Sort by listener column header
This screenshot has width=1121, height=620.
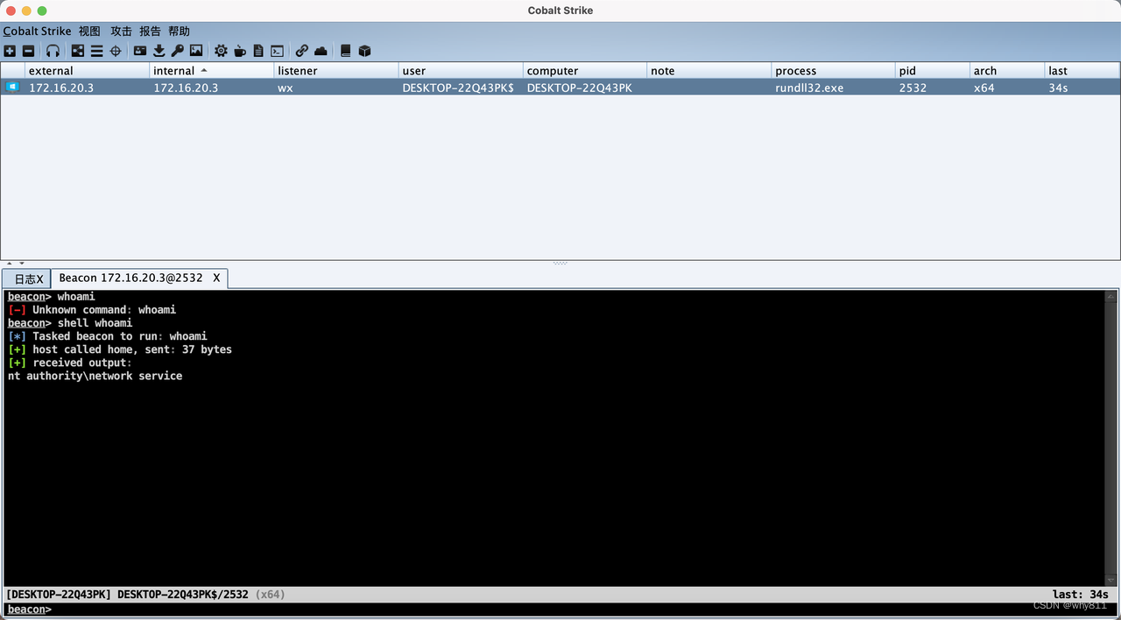tap(336, 70)
